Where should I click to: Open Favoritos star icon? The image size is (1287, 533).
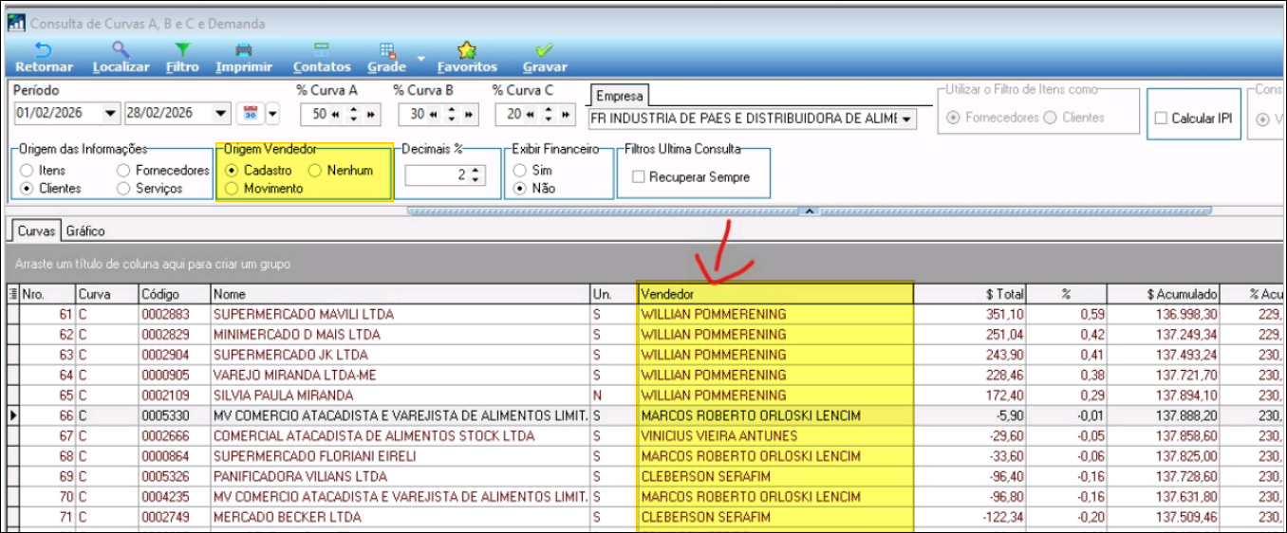coord(467,51)
